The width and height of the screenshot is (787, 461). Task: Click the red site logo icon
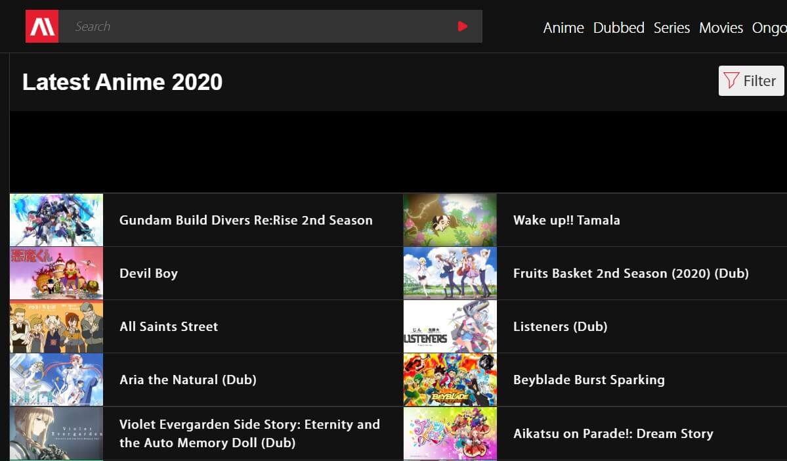click(42, 26)
